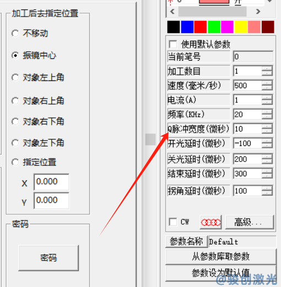Toggle the 使用默认参数 checkbox
The height and width of the screenshot is (287, 281).
tap(173, 44)
